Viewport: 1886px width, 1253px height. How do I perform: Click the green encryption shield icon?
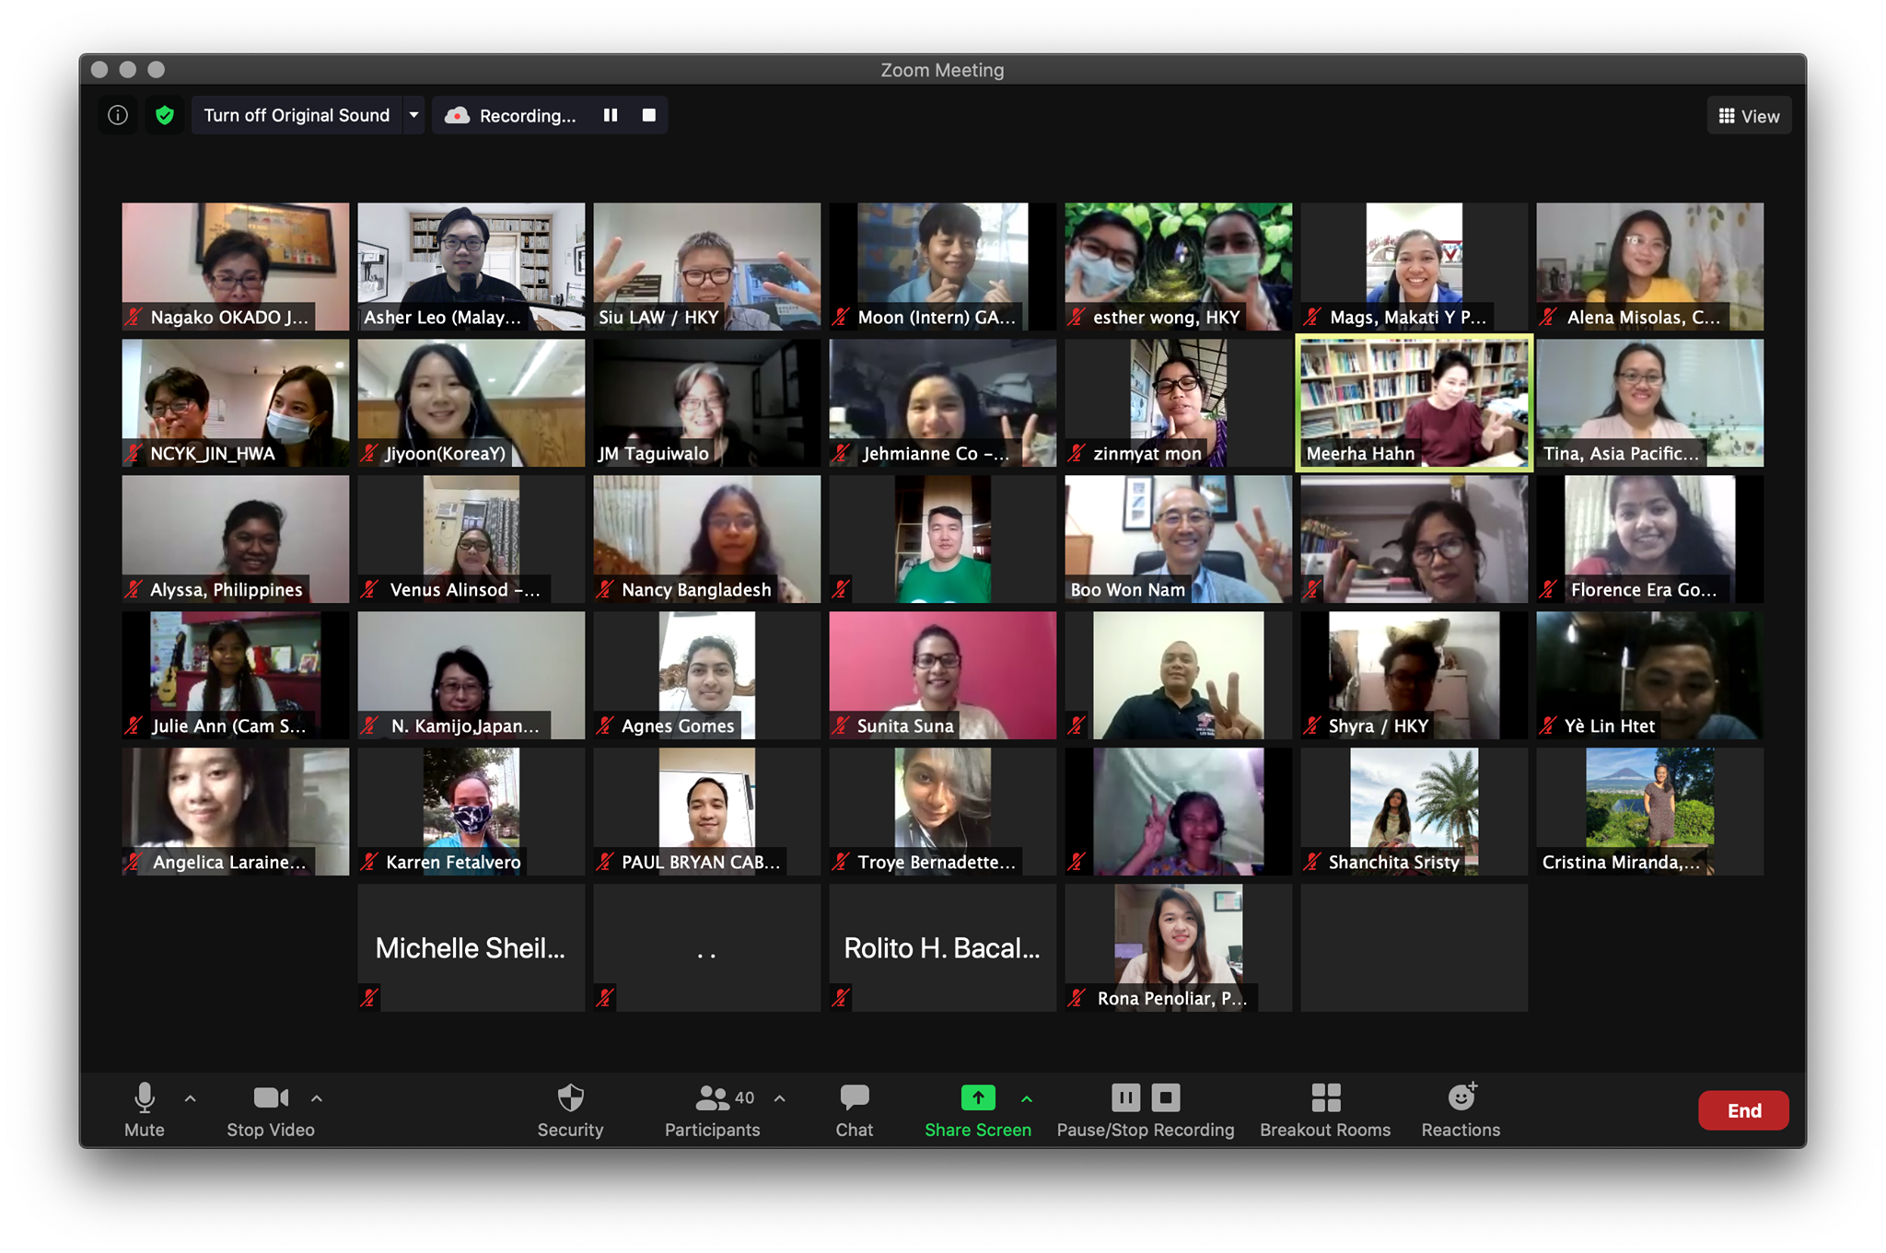pyautogui.click(x=165, y=115)
